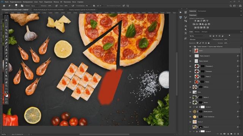Viewport: 243px width, 136px height.
Task: Select the Lasso tool
Action: [x=6, y=27]
